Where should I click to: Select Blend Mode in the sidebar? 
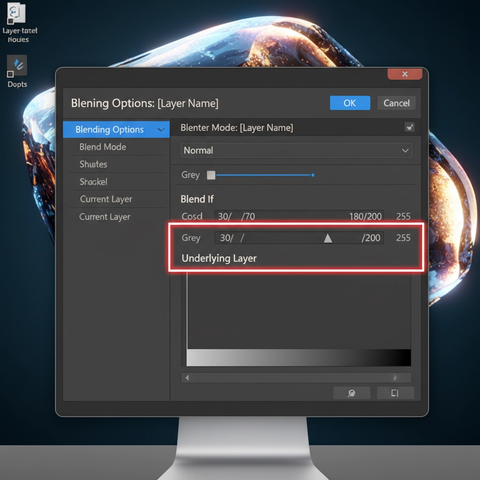click(x=103, y=147)
